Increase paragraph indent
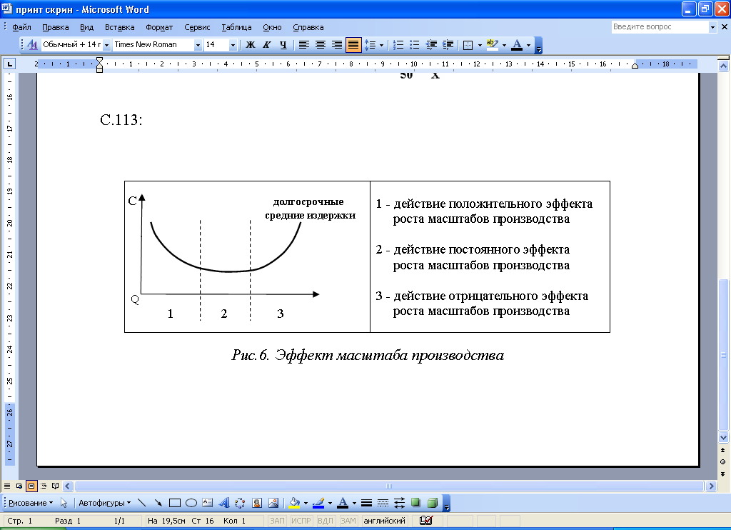 [448, 45]
